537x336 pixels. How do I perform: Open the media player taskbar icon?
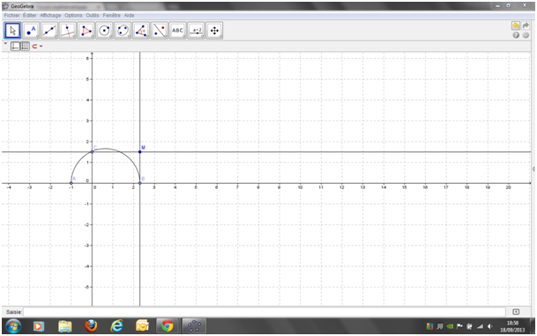click(39, 326)
